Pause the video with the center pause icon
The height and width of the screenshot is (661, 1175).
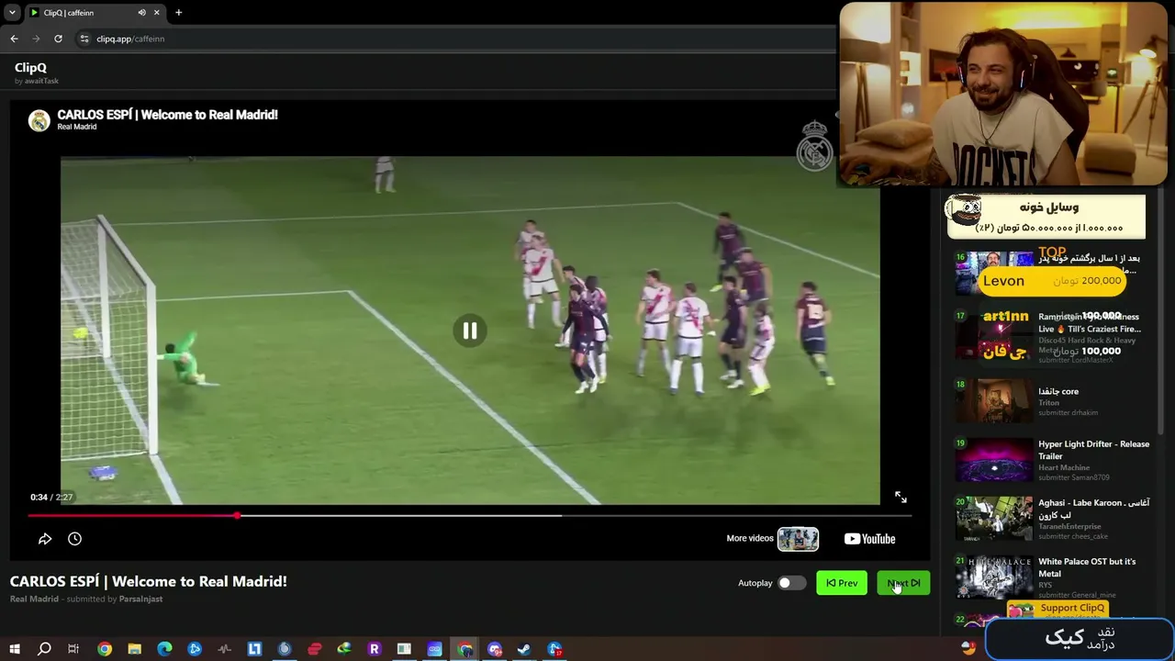470,330
